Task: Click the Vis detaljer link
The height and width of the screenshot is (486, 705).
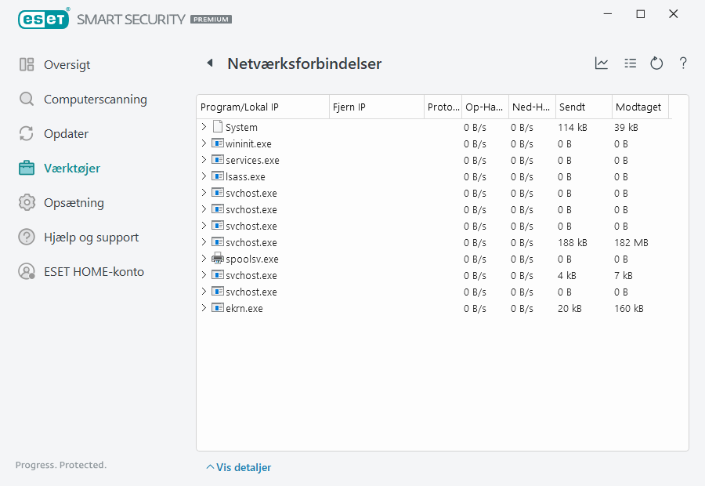Action: click(x=243, y=467)
